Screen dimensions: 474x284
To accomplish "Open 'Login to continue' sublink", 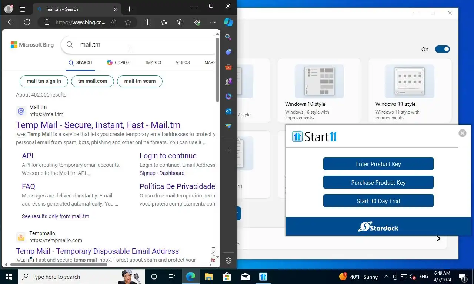I will [168, 156].
